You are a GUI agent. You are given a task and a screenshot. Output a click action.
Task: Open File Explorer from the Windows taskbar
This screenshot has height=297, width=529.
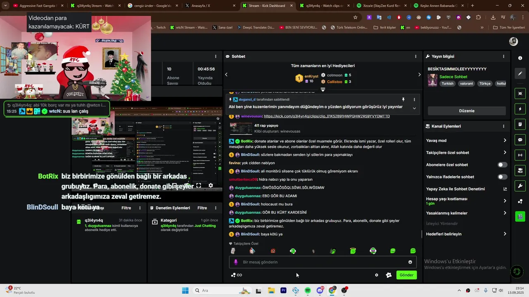point(271,290)
